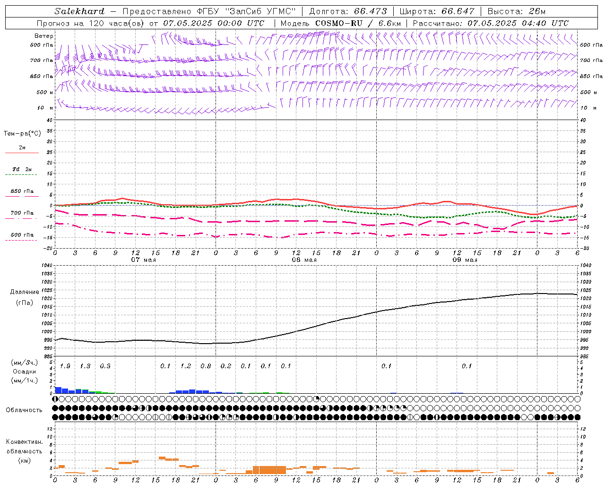Click the '(км)' unit under convective cloudiness
The image size is (605, 484).
click(x=25, y=461)
